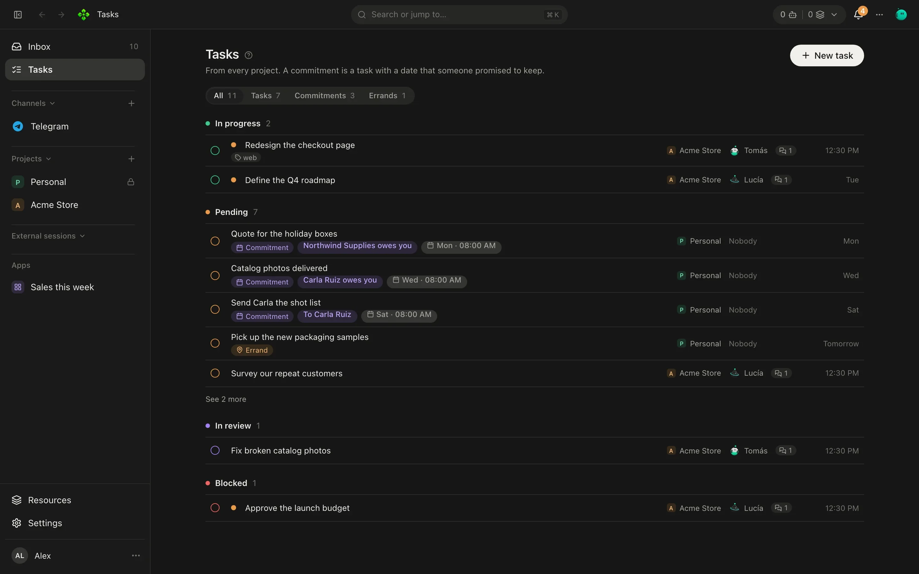Mark Define the Q4 roadmap complete
The image size is (919, 574).
(x=215, y=180)
